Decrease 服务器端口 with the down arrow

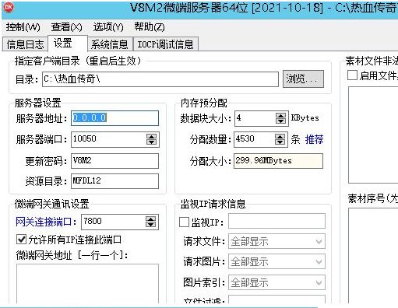151,142
